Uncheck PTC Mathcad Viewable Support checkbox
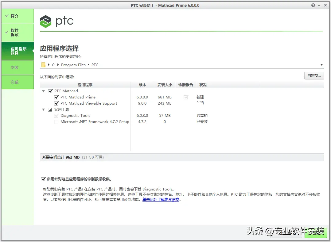 [x=56, y=103]
